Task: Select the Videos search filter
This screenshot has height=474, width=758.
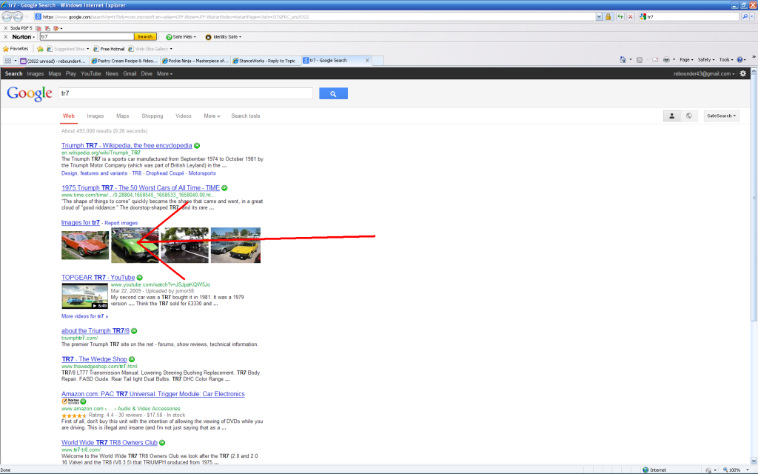Action: coord(184,116)
